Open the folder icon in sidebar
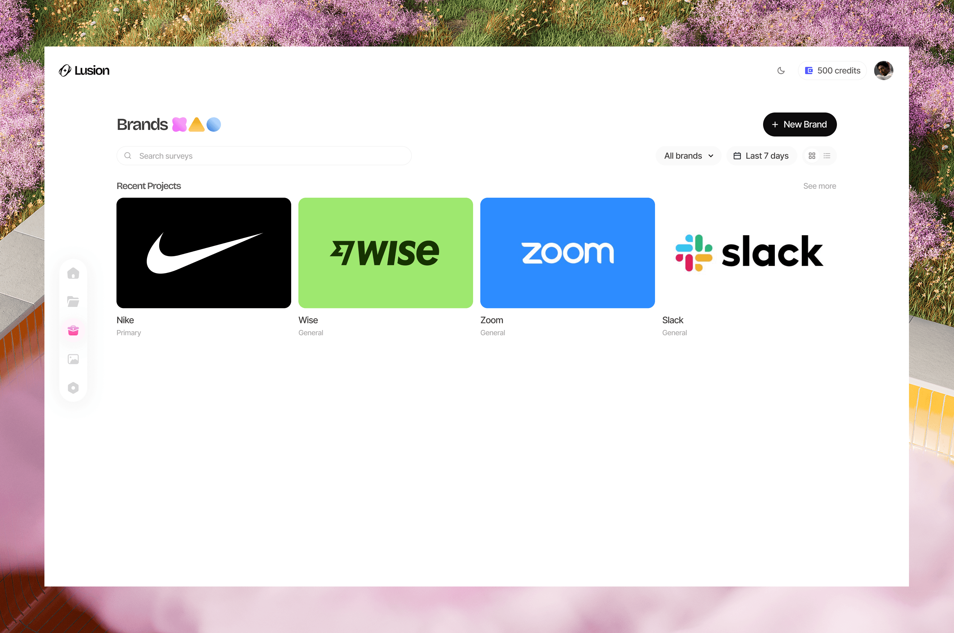Viewport: 954px width, 633px height. [x=73, y=301]
